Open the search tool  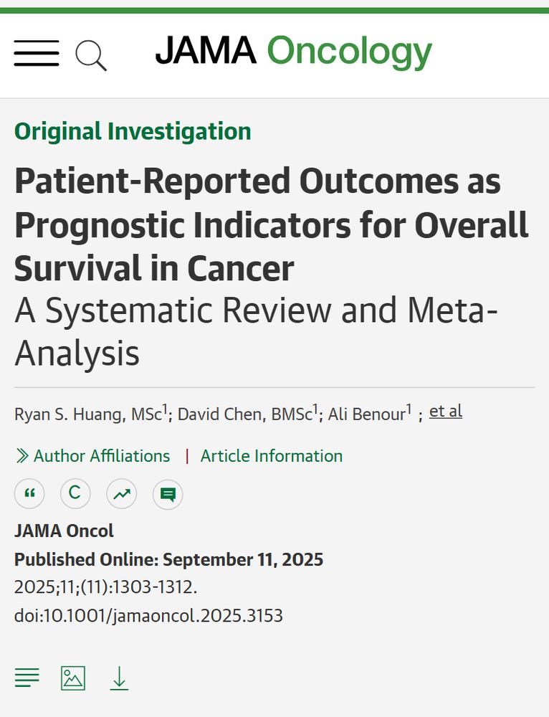click(x=92, y=56)
